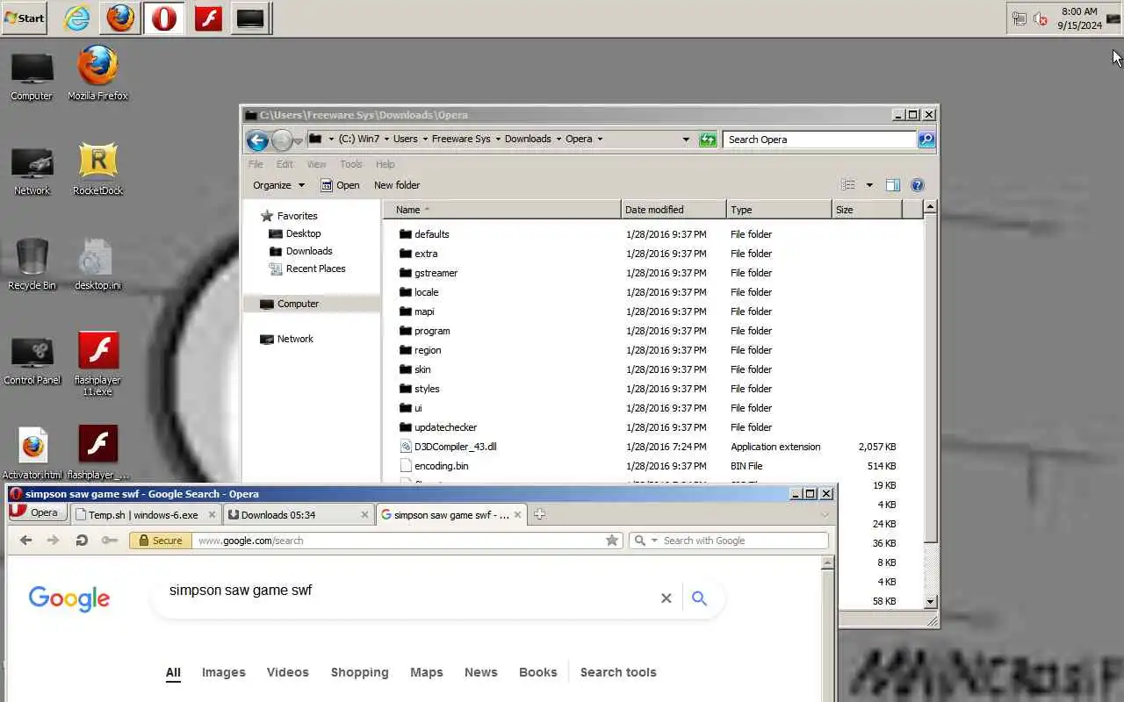This screenshot has height=702, width=1124.
Task: Open the Edit menu in Explorer
Action: (x=285, y=164)
